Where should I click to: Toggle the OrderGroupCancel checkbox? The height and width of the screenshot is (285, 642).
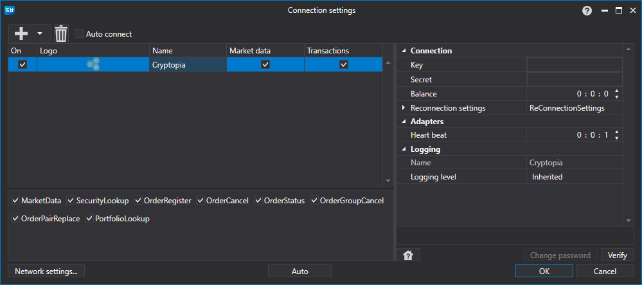[x=314, y=201]
